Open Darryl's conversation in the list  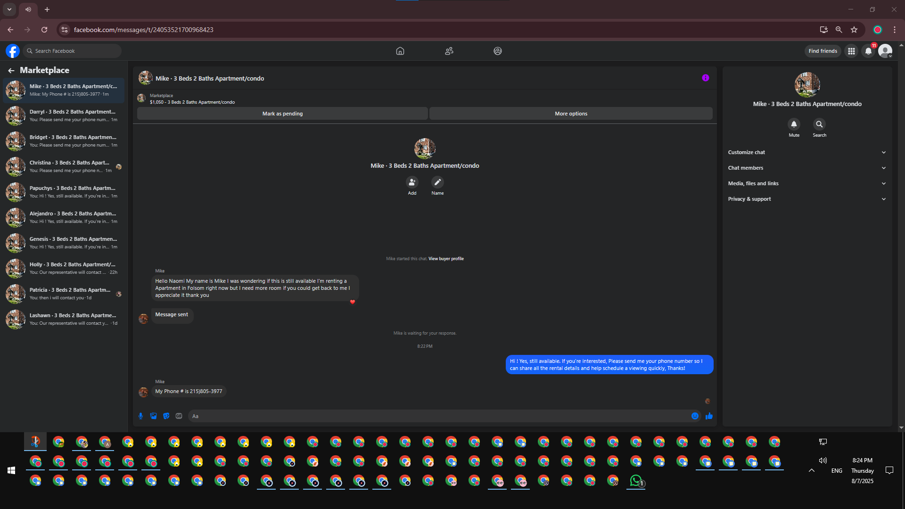click(64, 115)
